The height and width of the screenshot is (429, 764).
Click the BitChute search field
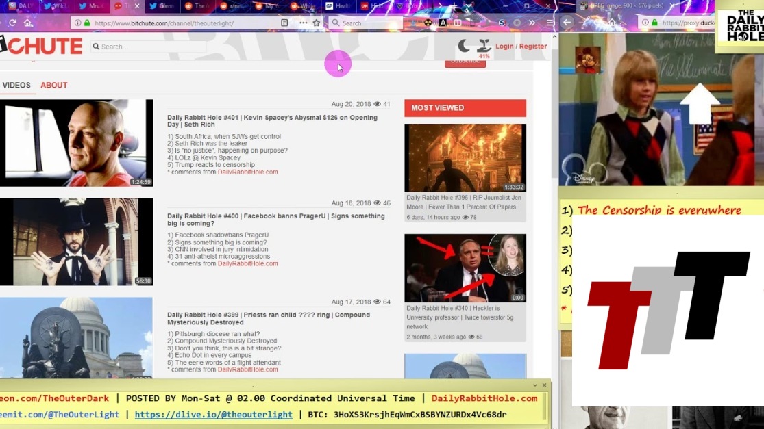coord(151,47)
